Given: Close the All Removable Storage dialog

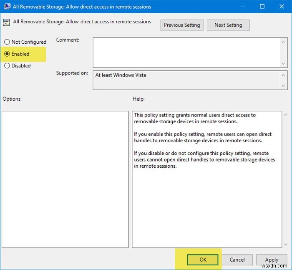Looking at the screenshot, I should (x=281, y=7).
